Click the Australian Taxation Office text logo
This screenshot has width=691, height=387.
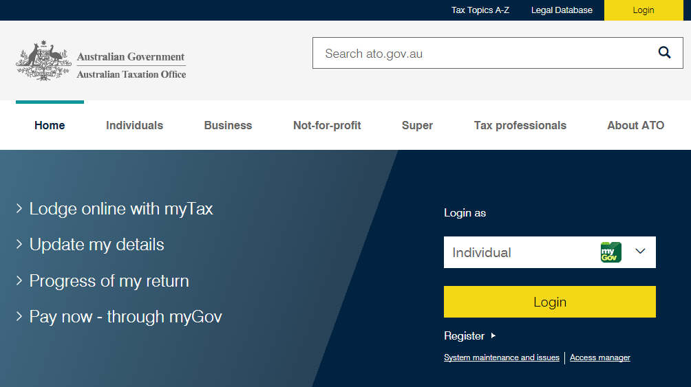click(x=131, y=74)
